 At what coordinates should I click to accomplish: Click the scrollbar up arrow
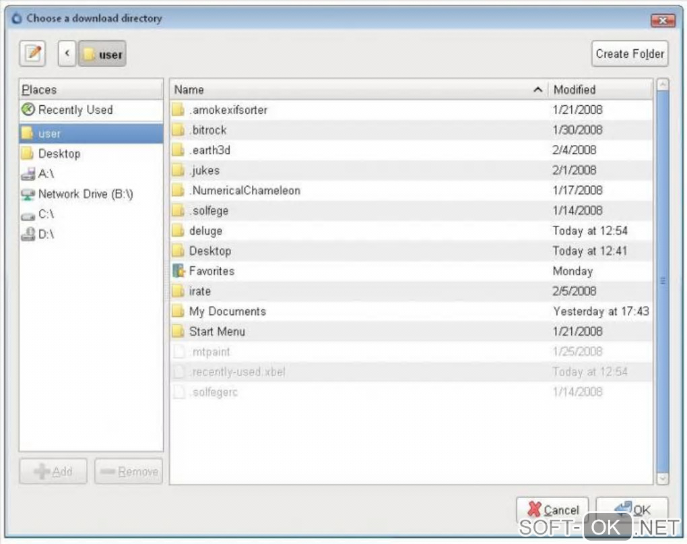click(x=663, y=85)
